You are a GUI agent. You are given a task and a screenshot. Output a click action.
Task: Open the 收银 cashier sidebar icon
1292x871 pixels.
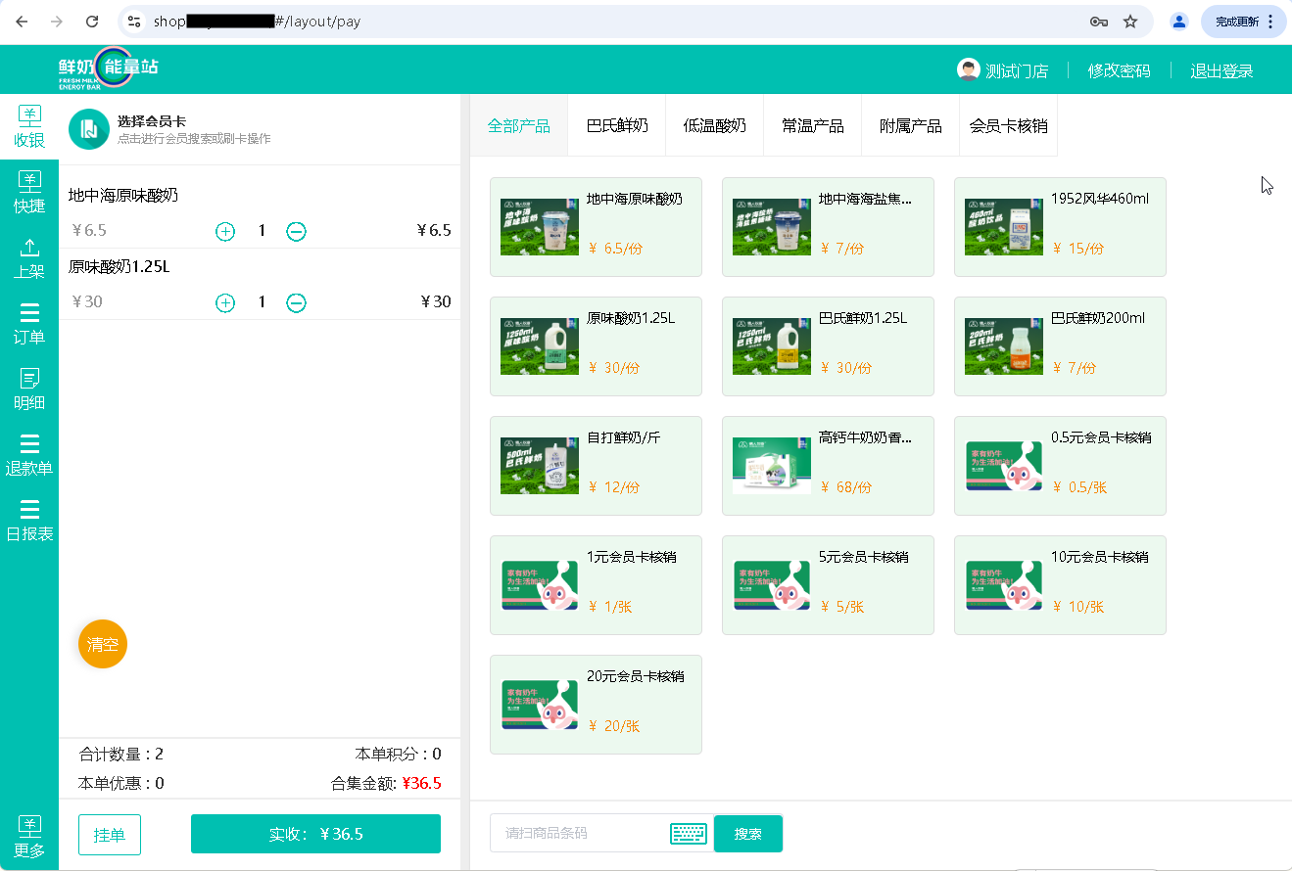[29, 126]
